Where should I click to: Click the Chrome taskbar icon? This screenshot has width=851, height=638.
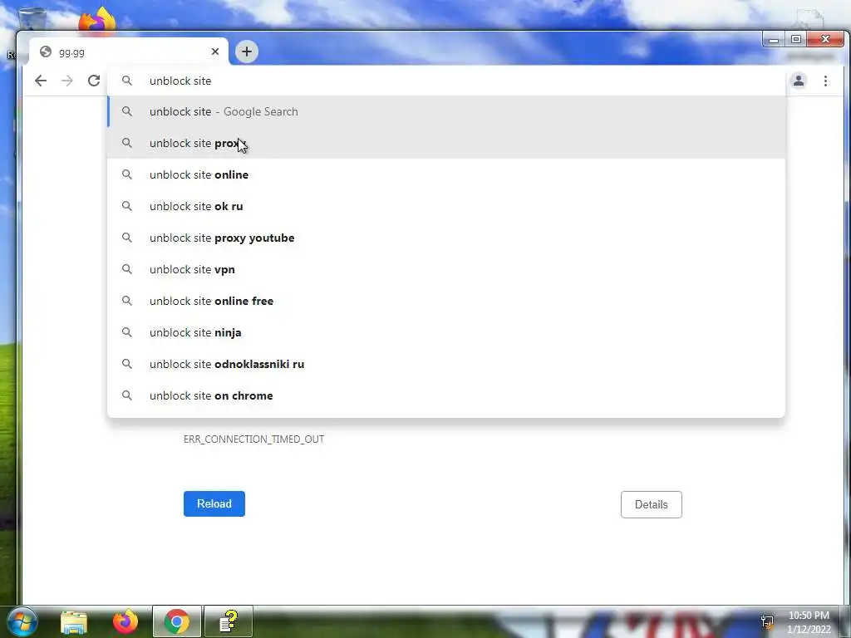pyautogui.click(x=177, y=621)
